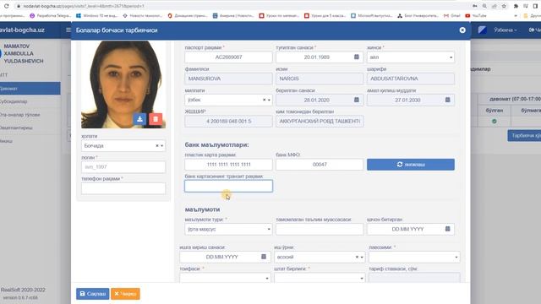Click the tariff rate field
This screenshot has height=304, width=541.
(x=414, y=278)
